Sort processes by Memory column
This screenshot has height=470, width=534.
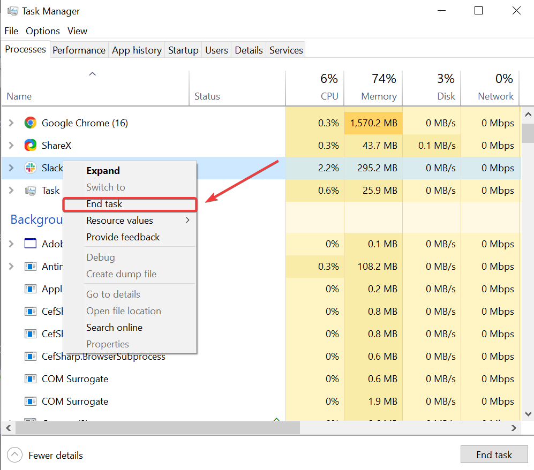378,96
